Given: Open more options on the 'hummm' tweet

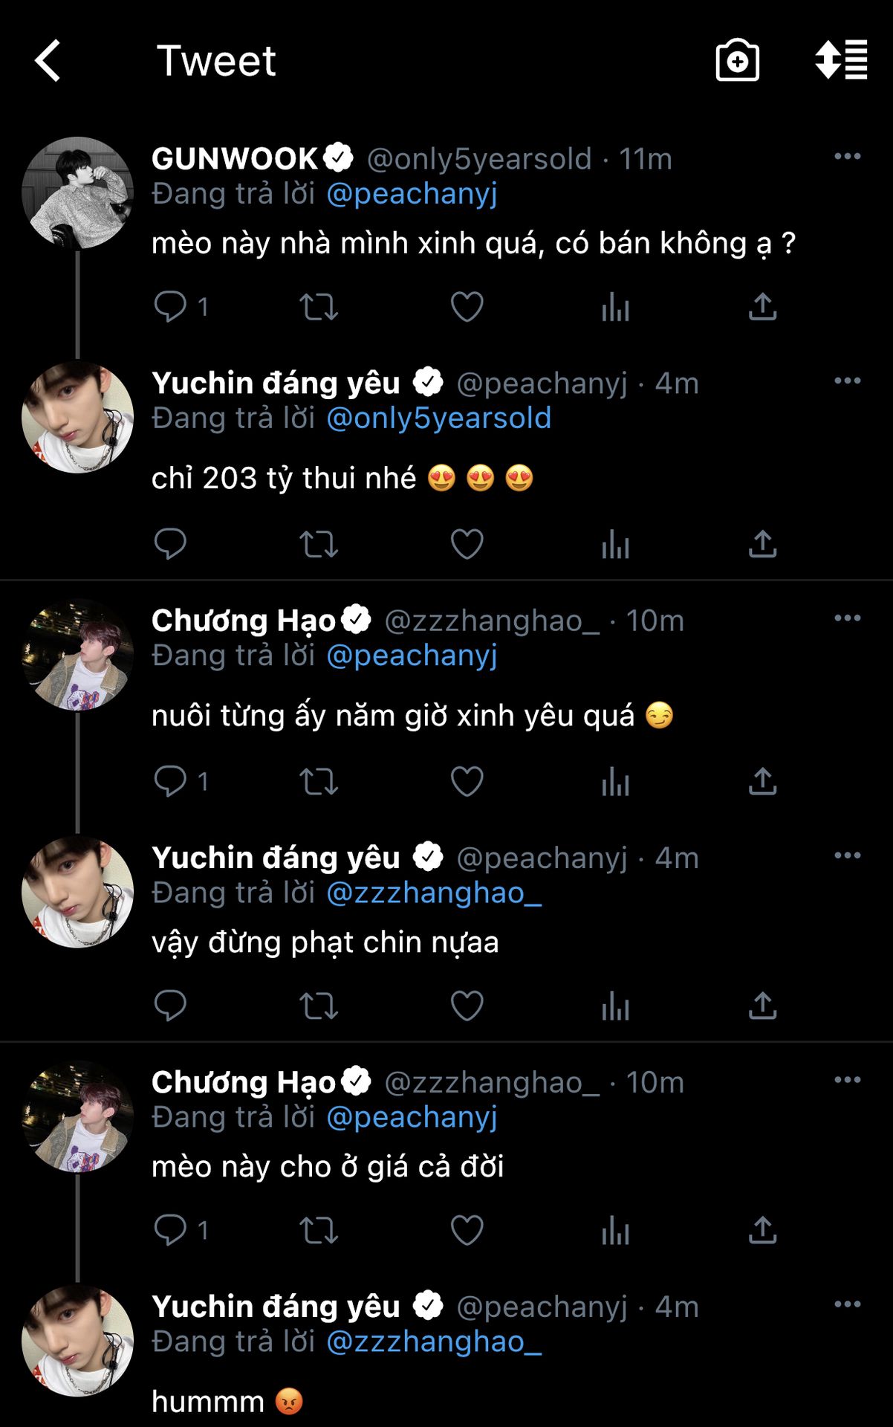Looking at the screenshot, I should (847, 1304).
